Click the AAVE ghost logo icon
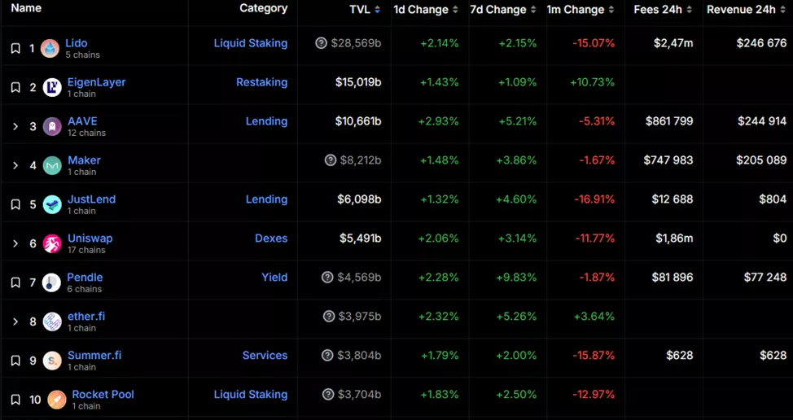The image size is (793, 420). click(x=52, y=127)
